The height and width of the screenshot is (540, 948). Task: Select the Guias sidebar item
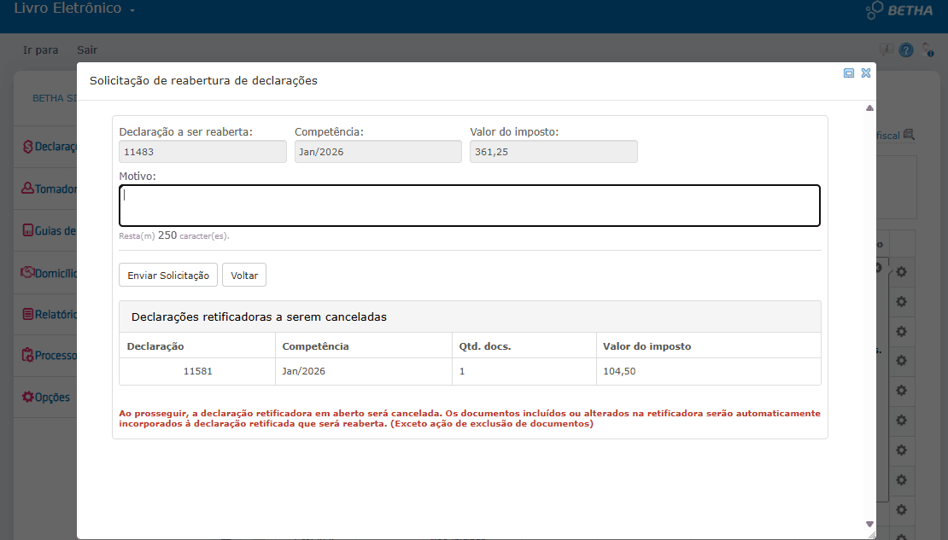point(50,230)
